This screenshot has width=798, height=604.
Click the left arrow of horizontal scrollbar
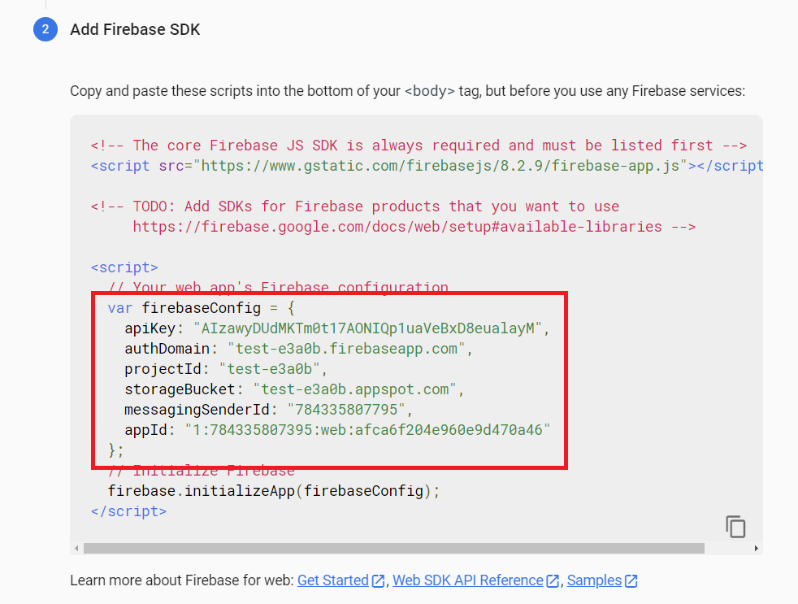[x=76, y=549]
